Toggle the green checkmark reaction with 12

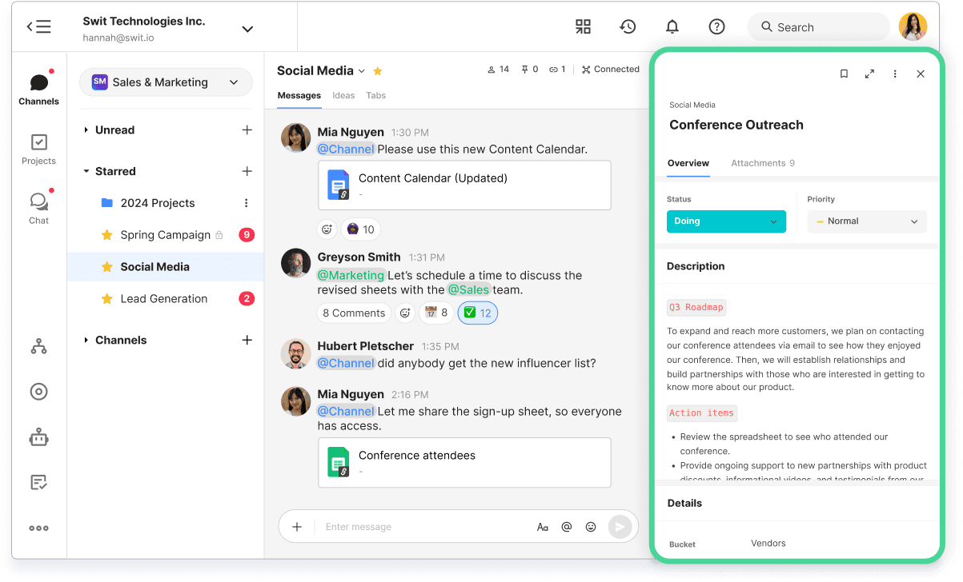(x=478, y=313)
